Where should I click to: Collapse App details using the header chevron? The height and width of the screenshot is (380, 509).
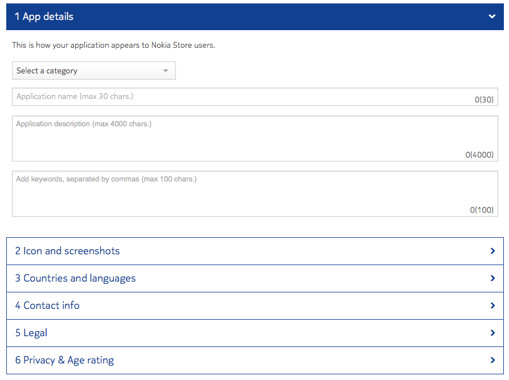click(492, 16)
